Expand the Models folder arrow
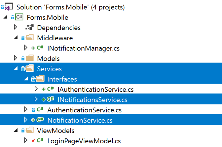Screen dimensions: 222x147 click(x=15, y=58)
